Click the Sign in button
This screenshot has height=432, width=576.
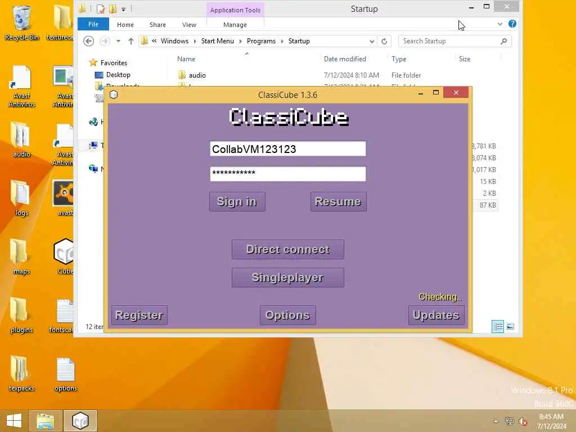tap(237, 202)
